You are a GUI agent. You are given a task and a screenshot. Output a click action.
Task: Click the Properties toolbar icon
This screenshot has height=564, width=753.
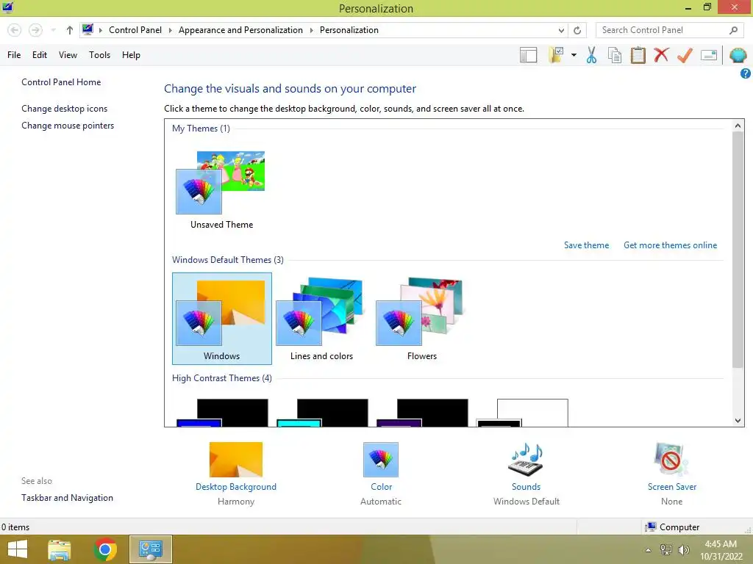(709, 55)
